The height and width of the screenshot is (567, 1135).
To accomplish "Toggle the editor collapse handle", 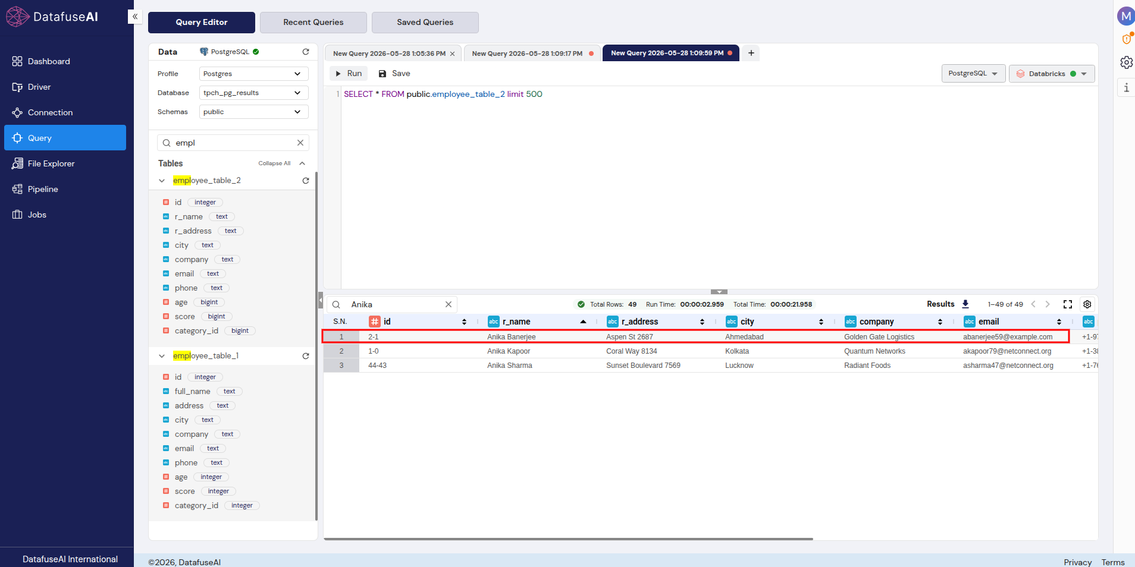I will 719,292.
